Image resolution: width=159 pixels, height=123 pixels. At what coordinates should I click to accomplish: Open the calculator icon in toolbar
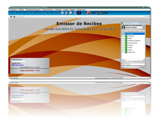(62, 13)
